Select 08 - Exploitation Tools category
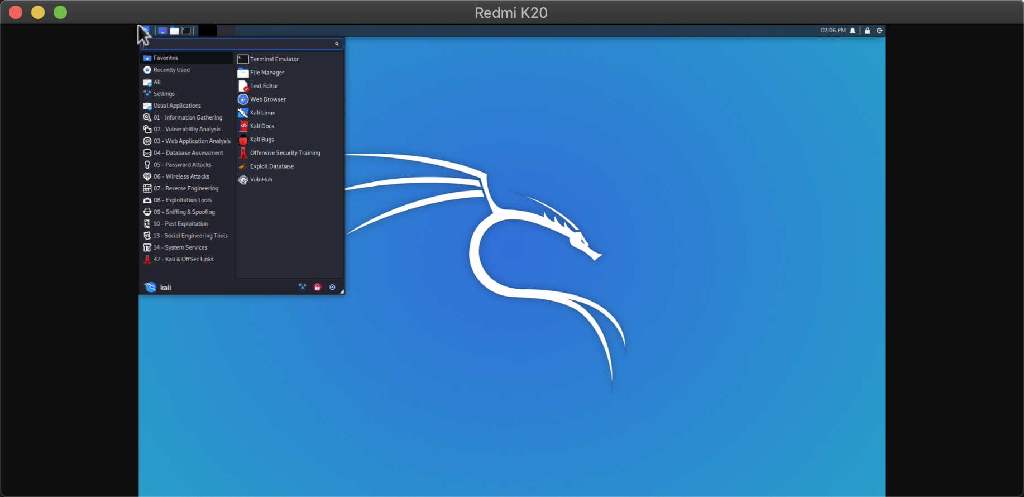The height and width of the screenshot is (497, 1024). (187, 200)
